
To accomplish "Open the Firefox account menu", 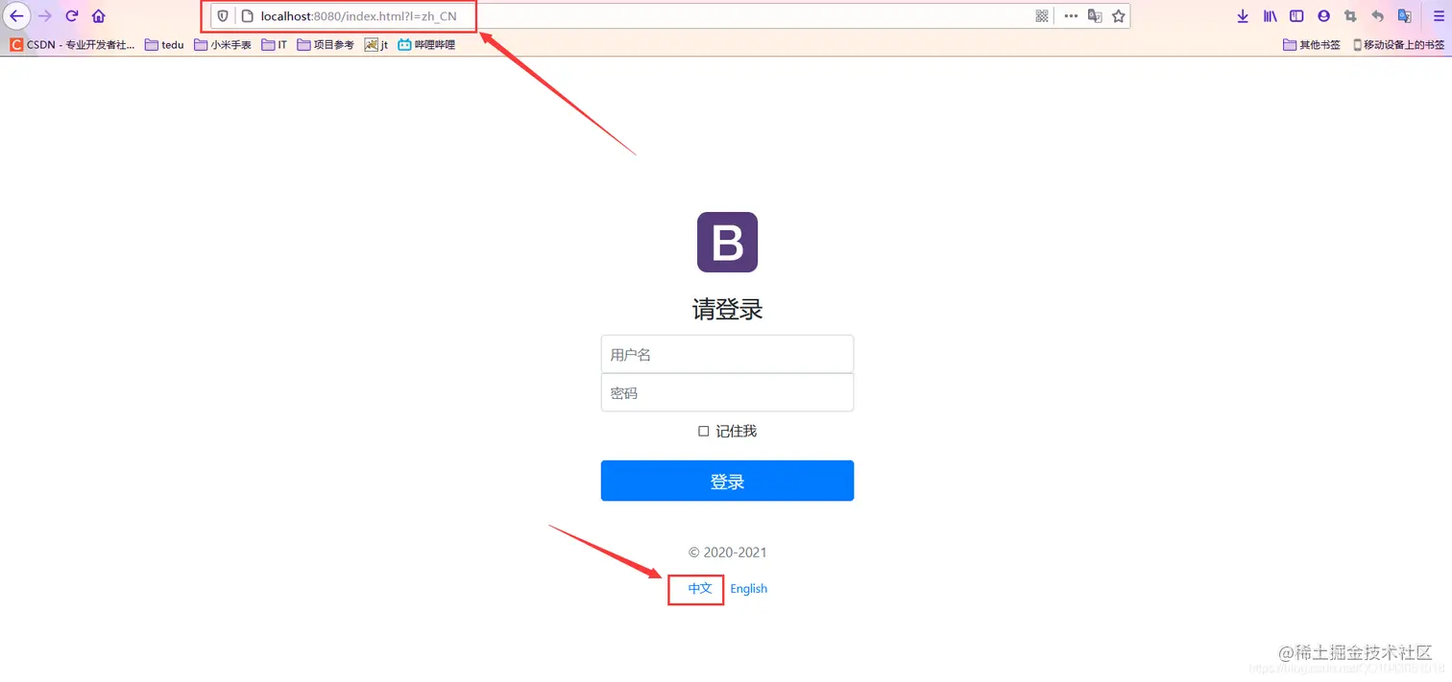I will pos(1323,15).
